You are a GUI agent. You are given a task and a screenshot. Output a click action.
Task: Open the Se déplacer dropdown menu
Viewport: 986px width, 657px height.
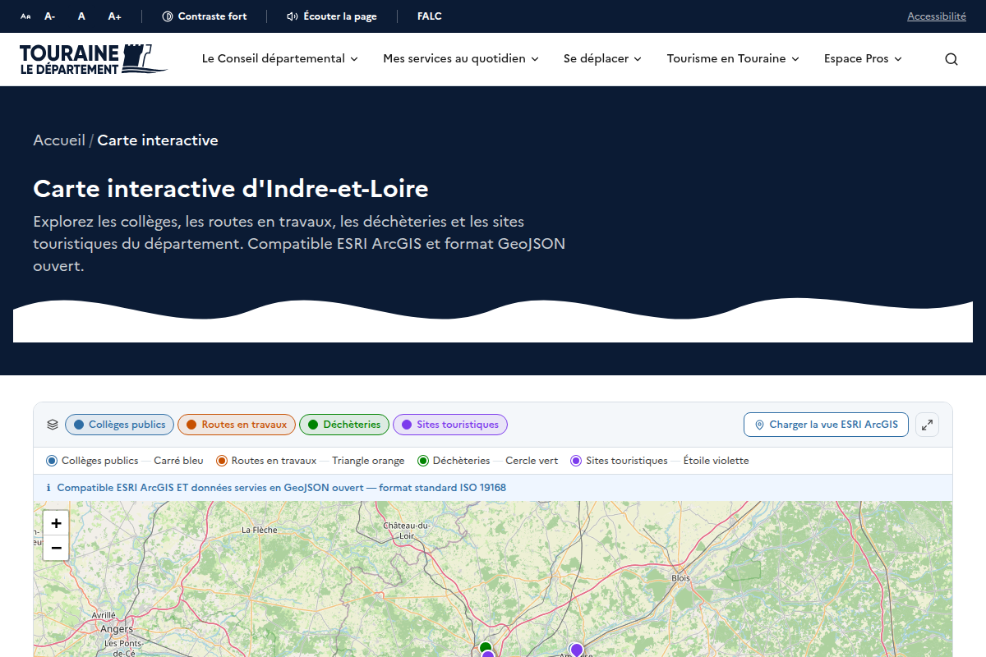[x=602, y=58]
